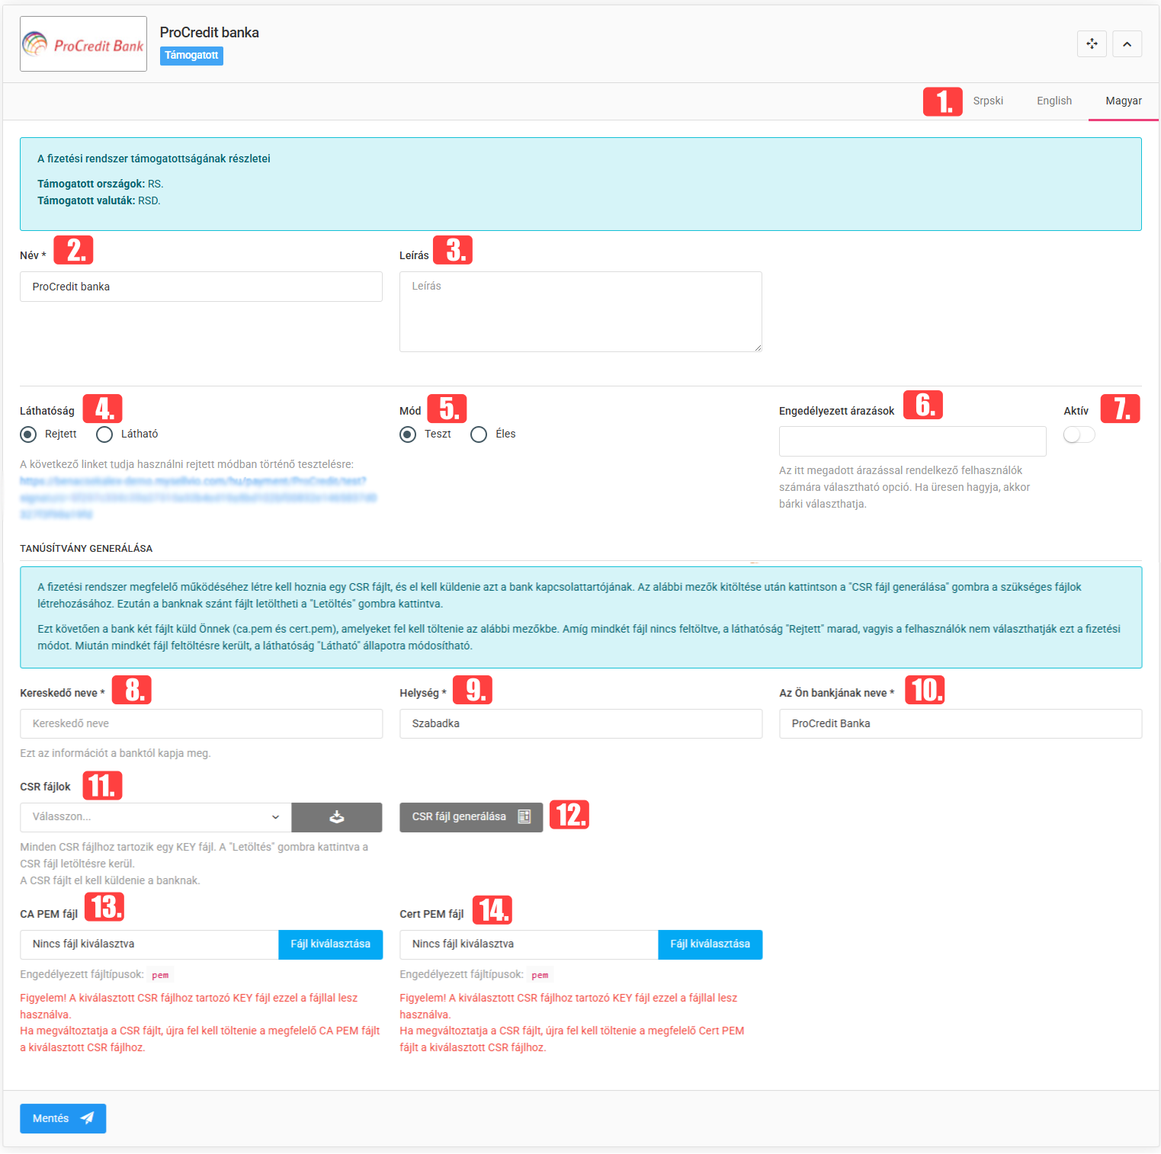This screenshot has width=1161, height=1154.
Task: Click the Támogatott badge
Action: point(191,56)
